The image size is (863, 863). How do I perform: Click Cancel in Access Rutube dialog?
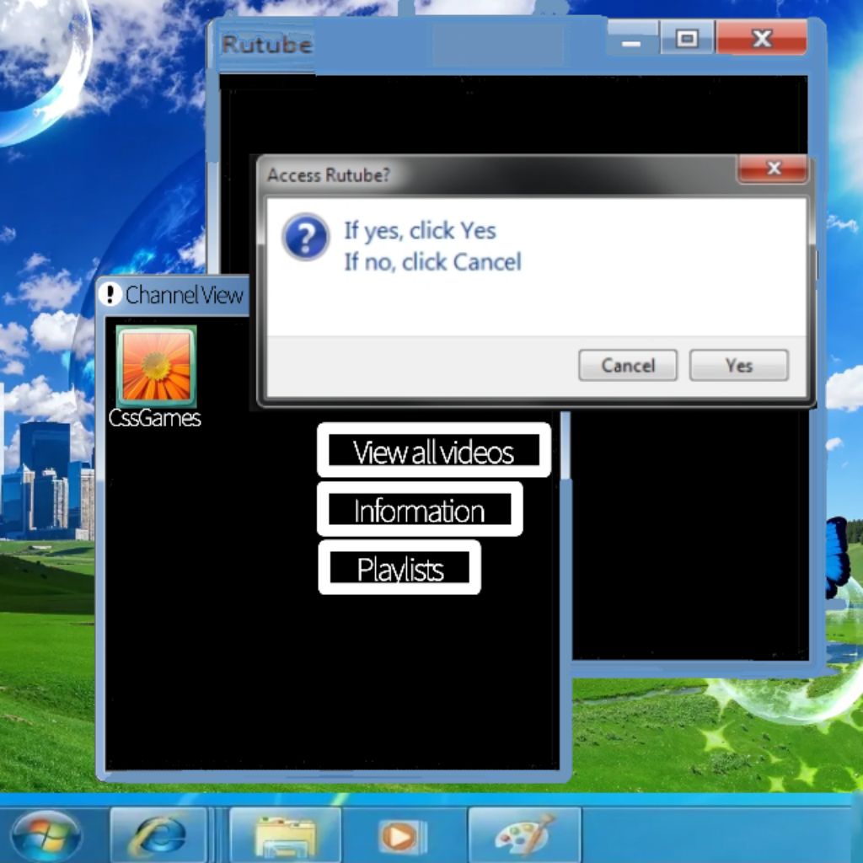(627, 365)
